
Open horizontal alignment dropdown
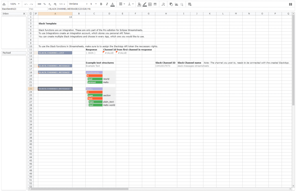(x=122, y=4)
